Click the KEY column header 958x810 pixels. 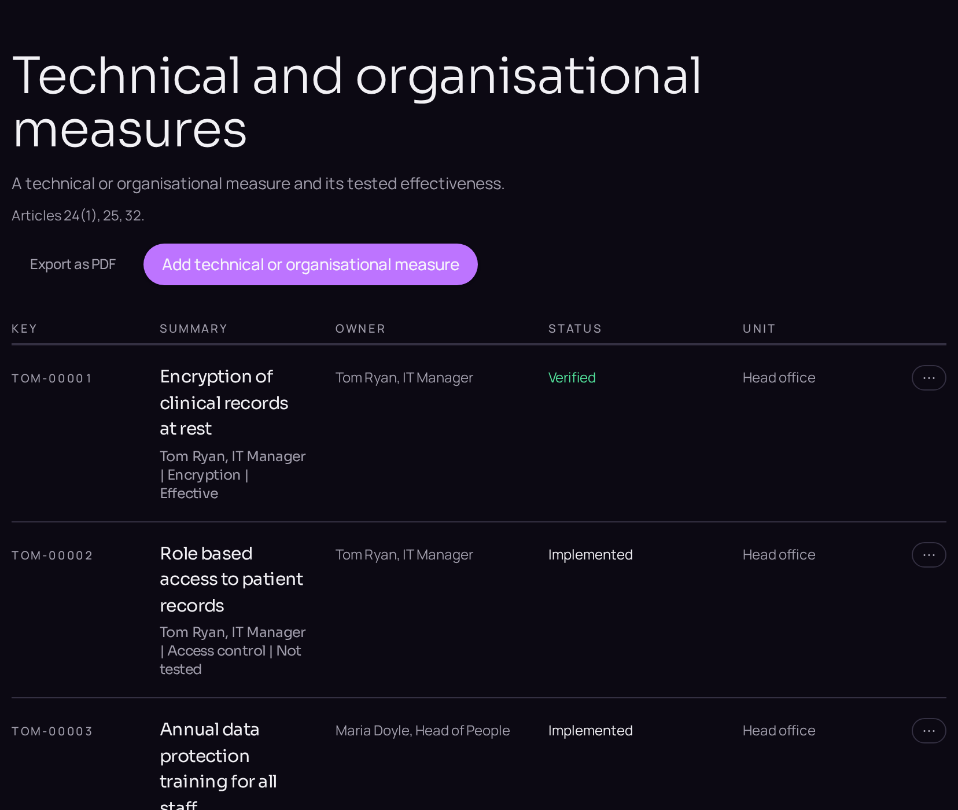24,329
